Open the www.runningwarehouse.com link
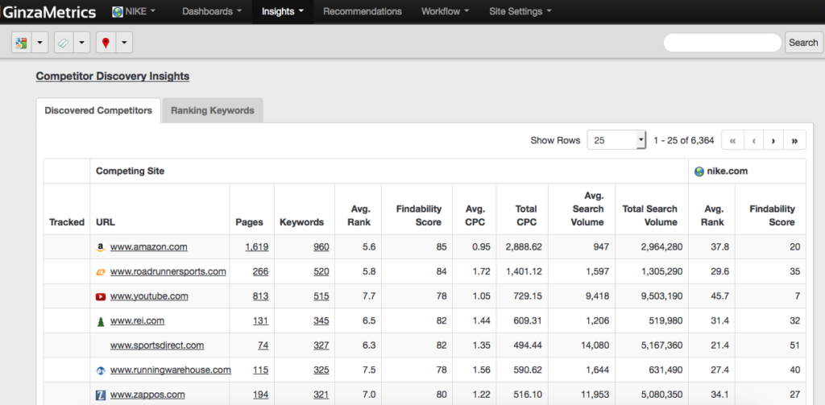825x405 pixels. (x=171, y=370)
